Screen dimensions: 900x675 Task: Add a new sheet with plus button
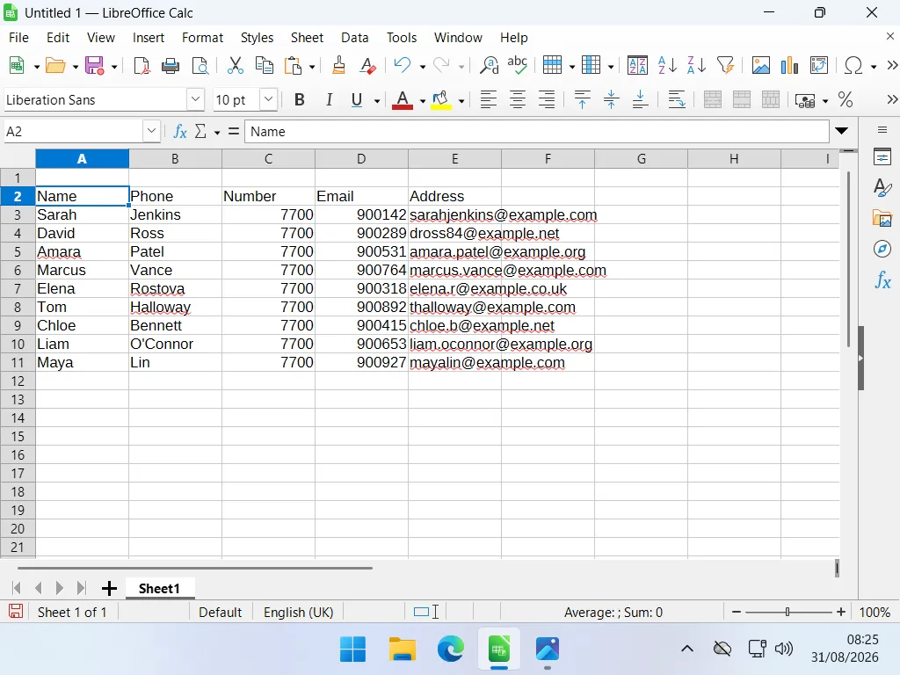(x=109, y=588)
